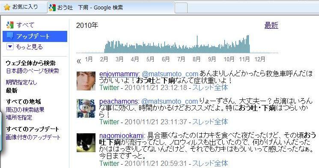This screenshot has width=319, height=168.
Task: Click 画像付きのアップデート filter
Action: (33, 137)
